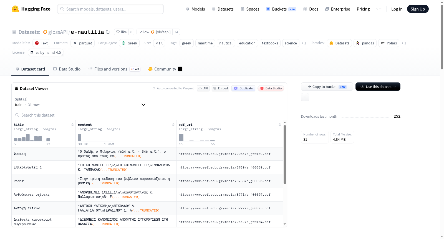Click the parquet format tag
444x239 pixels.
click(83, 43)
